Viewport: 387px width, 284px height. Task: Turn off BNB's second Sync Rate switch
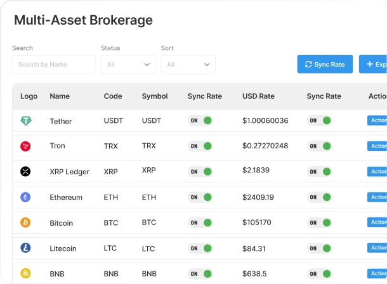click(319, 274)
